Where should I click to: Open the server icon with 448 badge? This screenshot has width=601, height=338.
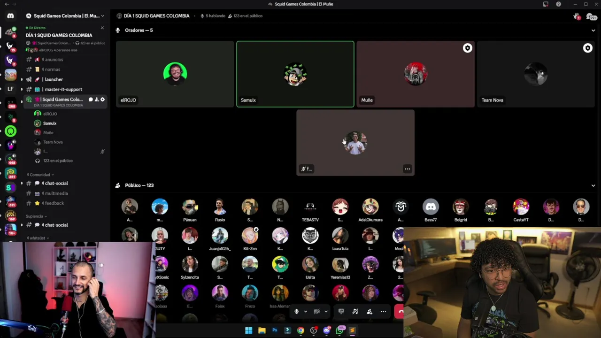coord(10,159)
